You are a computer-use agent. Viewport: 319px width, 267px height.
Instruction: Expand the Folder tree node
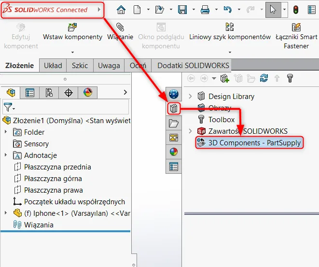point(6,132)
